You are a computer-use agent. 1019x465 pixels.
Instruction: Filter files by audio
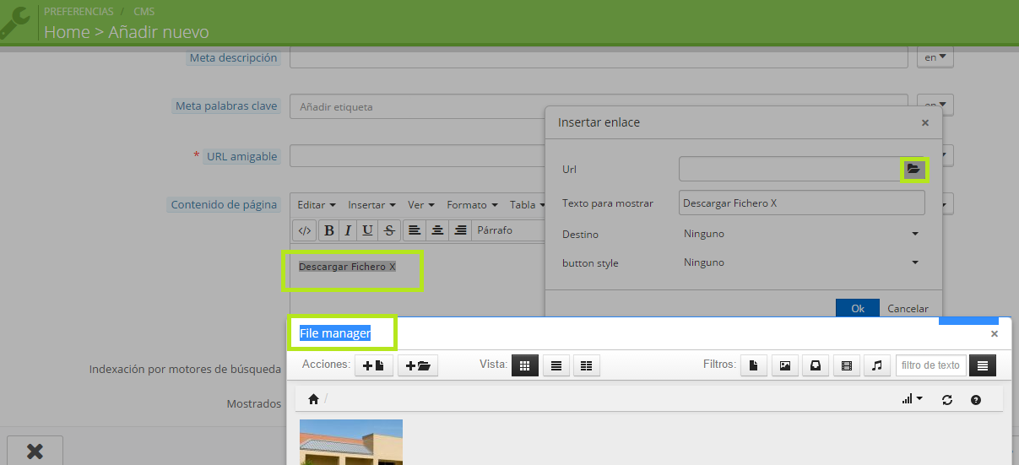[x=876, y=365]
